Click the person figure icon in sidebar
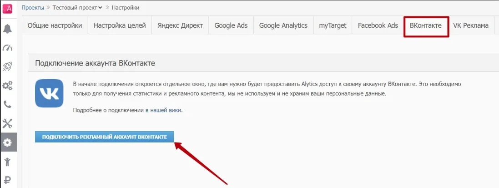499x188 pixels. [x=8, y=162]
